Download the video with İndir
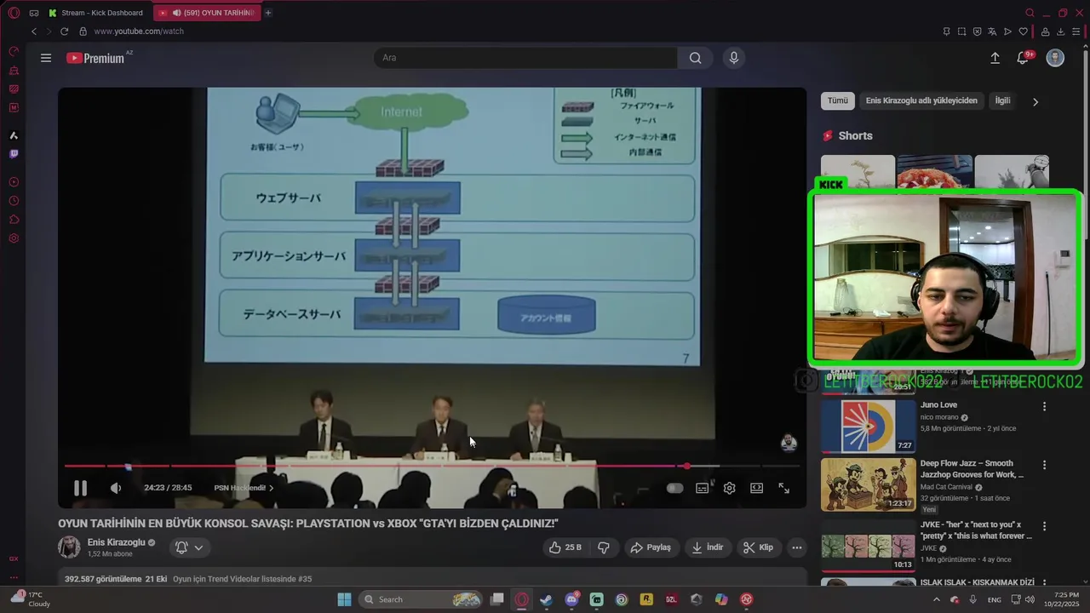The height and width of the screenshot is (613, 1090). (708, 547)
